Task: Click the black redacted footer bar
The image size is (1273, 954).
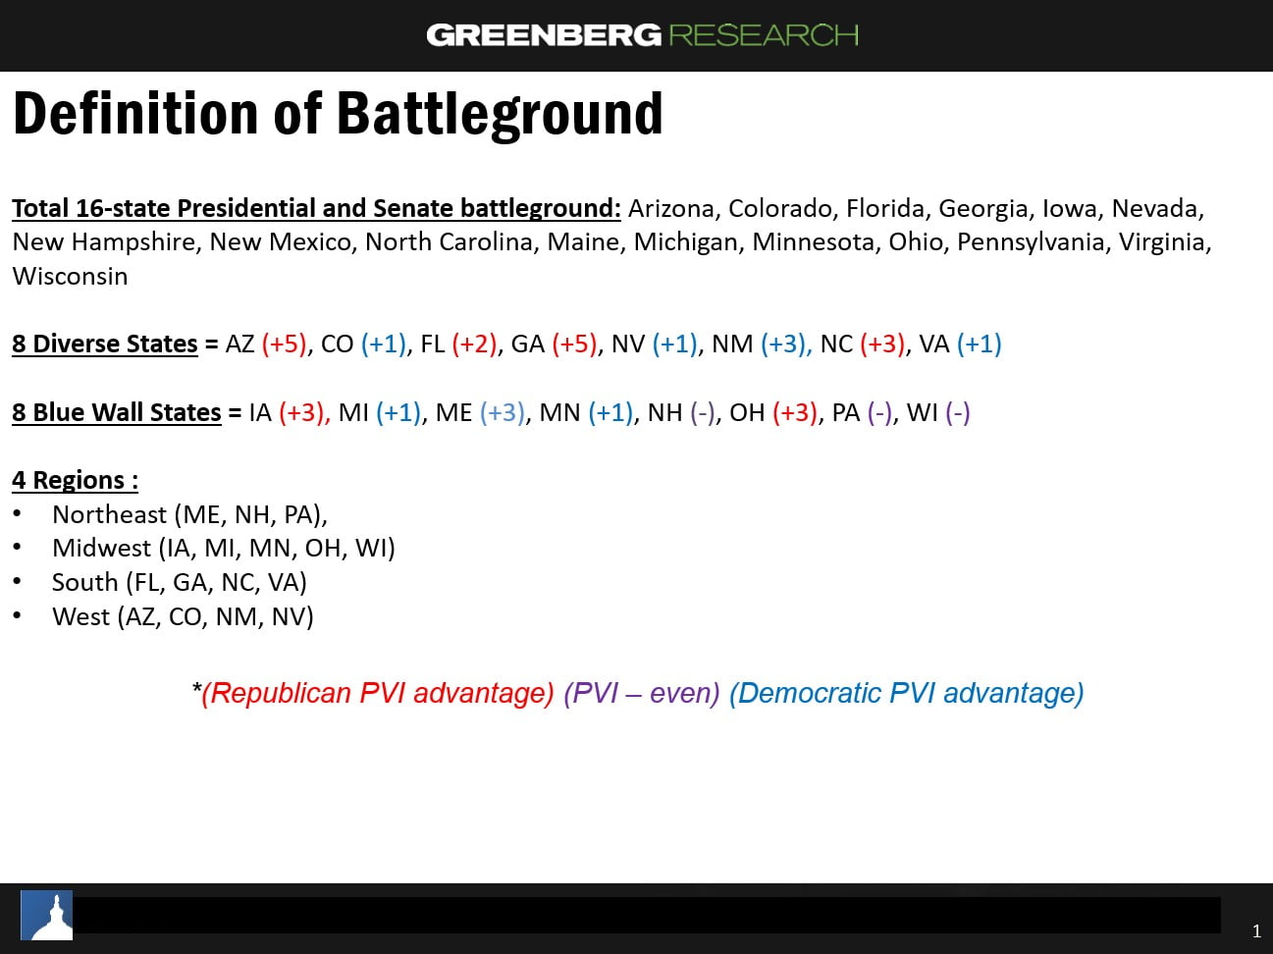Action: [x=646, y=915]
